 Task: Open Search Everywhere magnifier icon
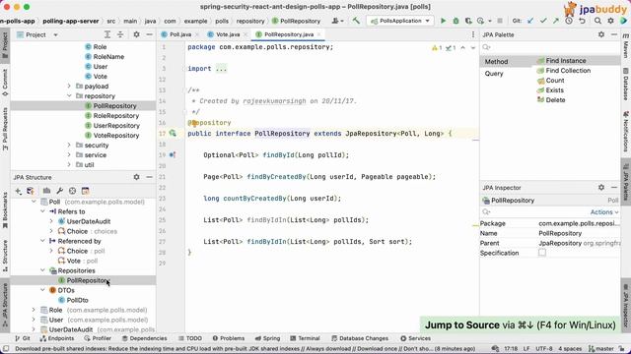(598, 21)
